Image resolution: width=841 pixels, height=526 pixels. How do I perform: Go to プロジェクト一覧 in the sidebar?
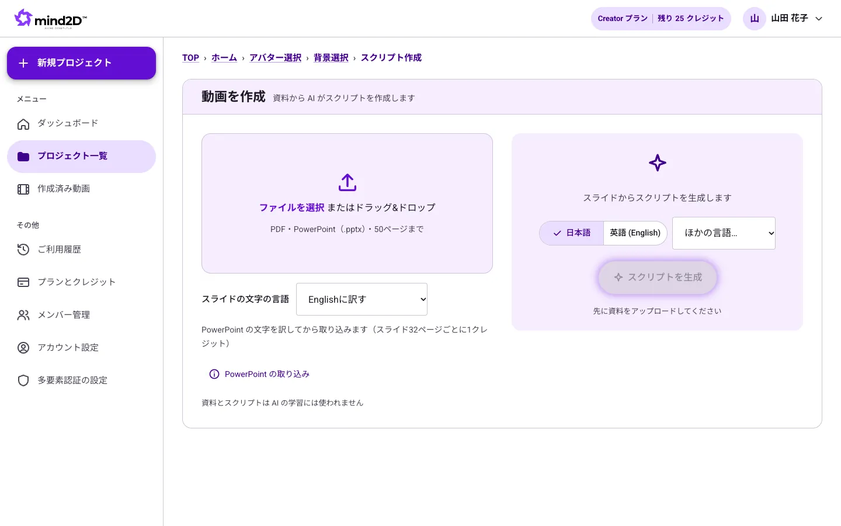(81, 157)
